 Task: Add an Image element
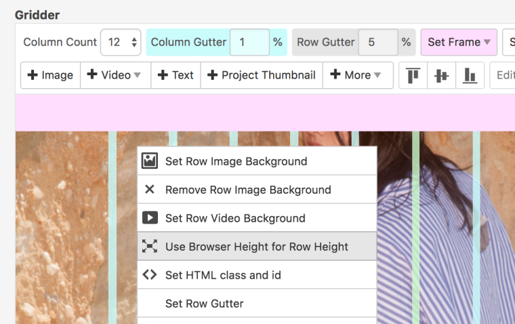[51, 75]
